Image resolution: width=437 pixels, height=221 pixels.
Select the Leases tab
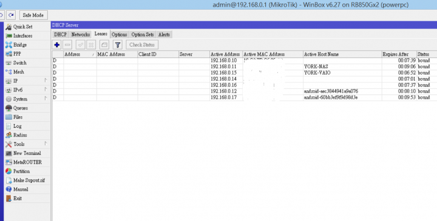[101, 34]
